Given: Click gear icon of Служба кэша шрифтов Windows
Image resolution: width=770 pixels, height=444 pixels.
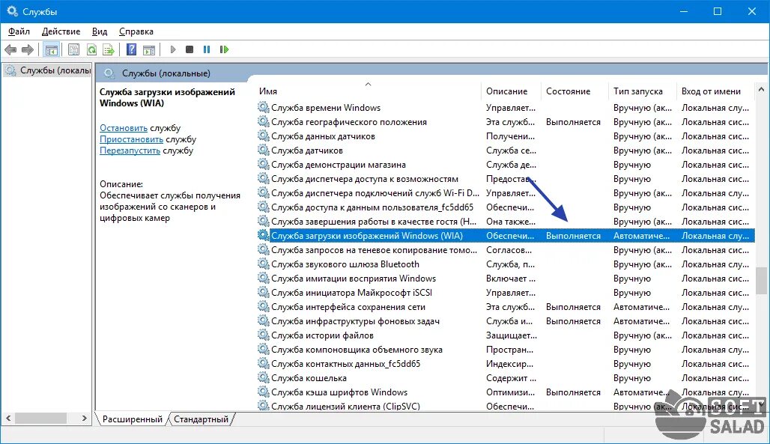Looking at the screenshot, I should pos(264,392).
